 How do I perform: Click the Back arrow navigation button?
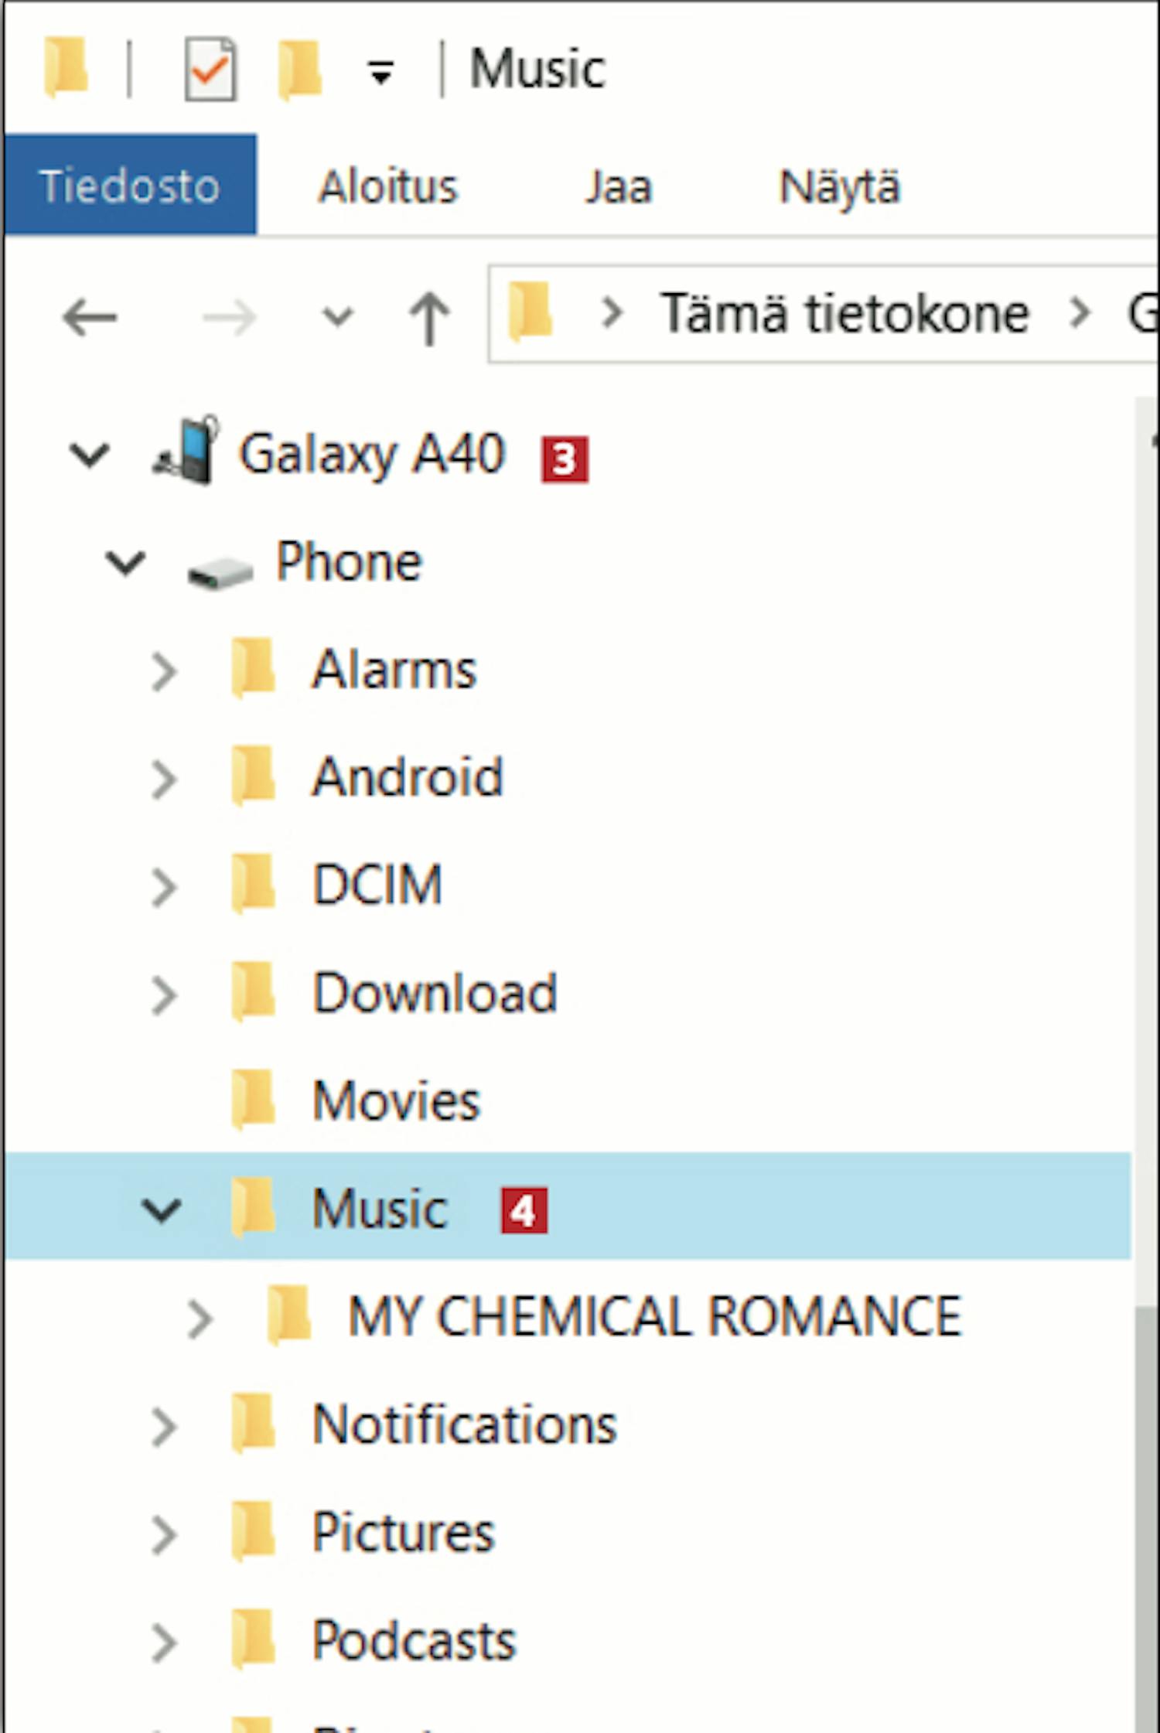[90, 316]
